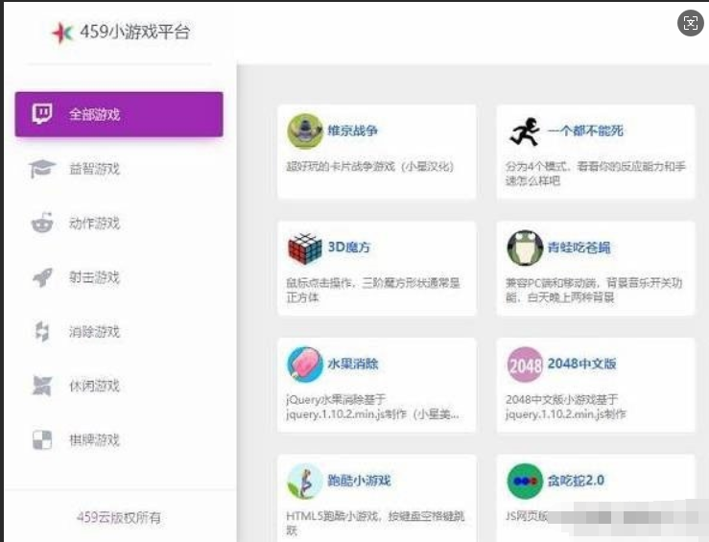Click the 2048中文版小游戏基于 description

click(566, 407)
